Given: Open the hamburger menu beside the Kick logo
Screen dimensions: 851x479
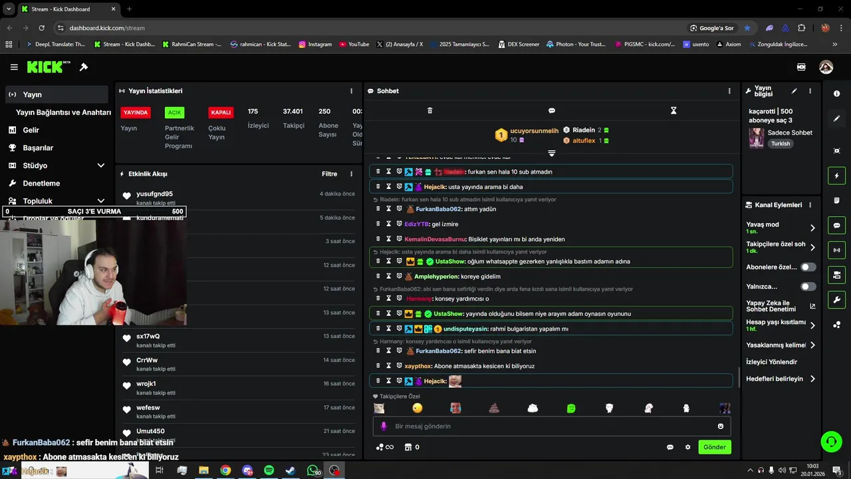Looking at the screenshot, I should point(14,67).
